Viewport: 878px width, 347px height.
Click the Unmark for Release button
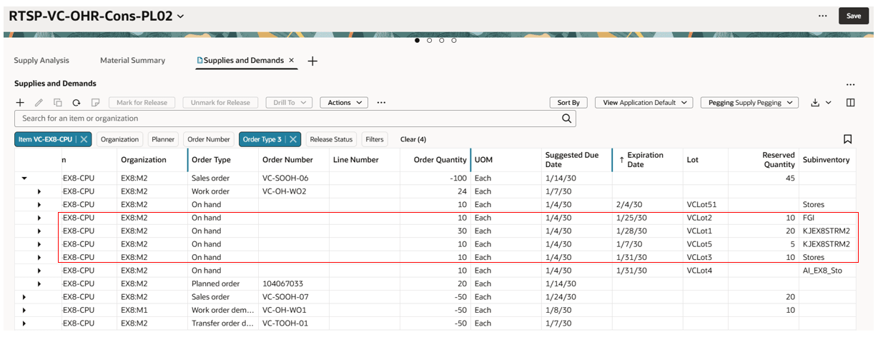pos(220,103)
